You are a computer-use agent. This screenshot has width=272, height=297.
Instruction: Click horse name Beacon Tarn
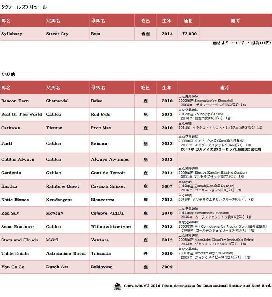pyautogui.click(x=15, y=101)
